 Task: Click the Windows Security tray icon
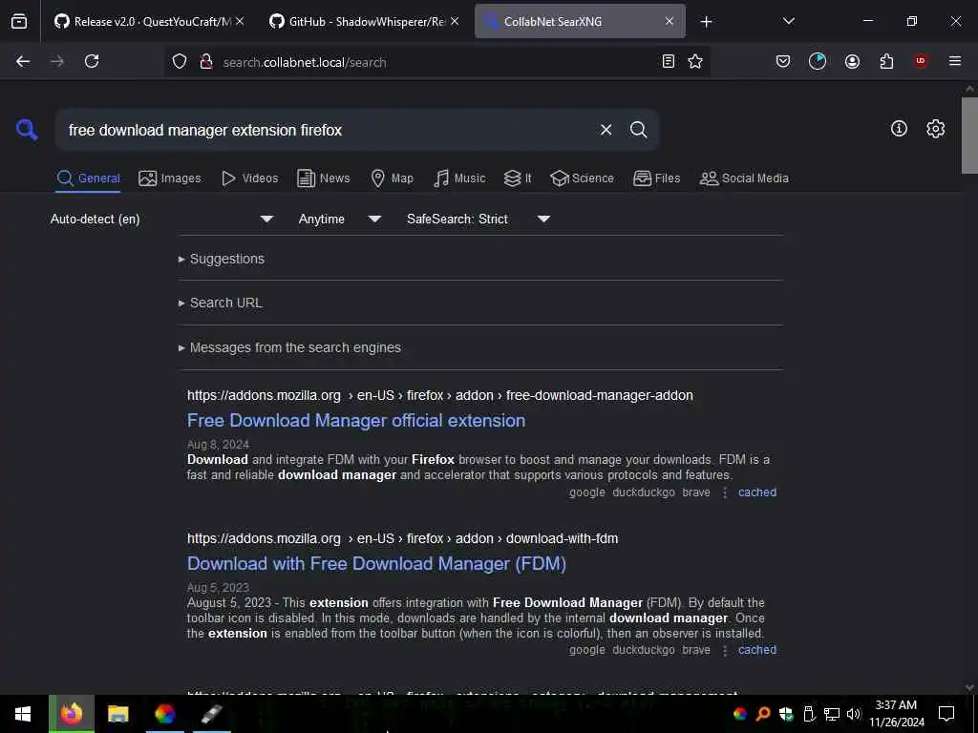[786, 714]
